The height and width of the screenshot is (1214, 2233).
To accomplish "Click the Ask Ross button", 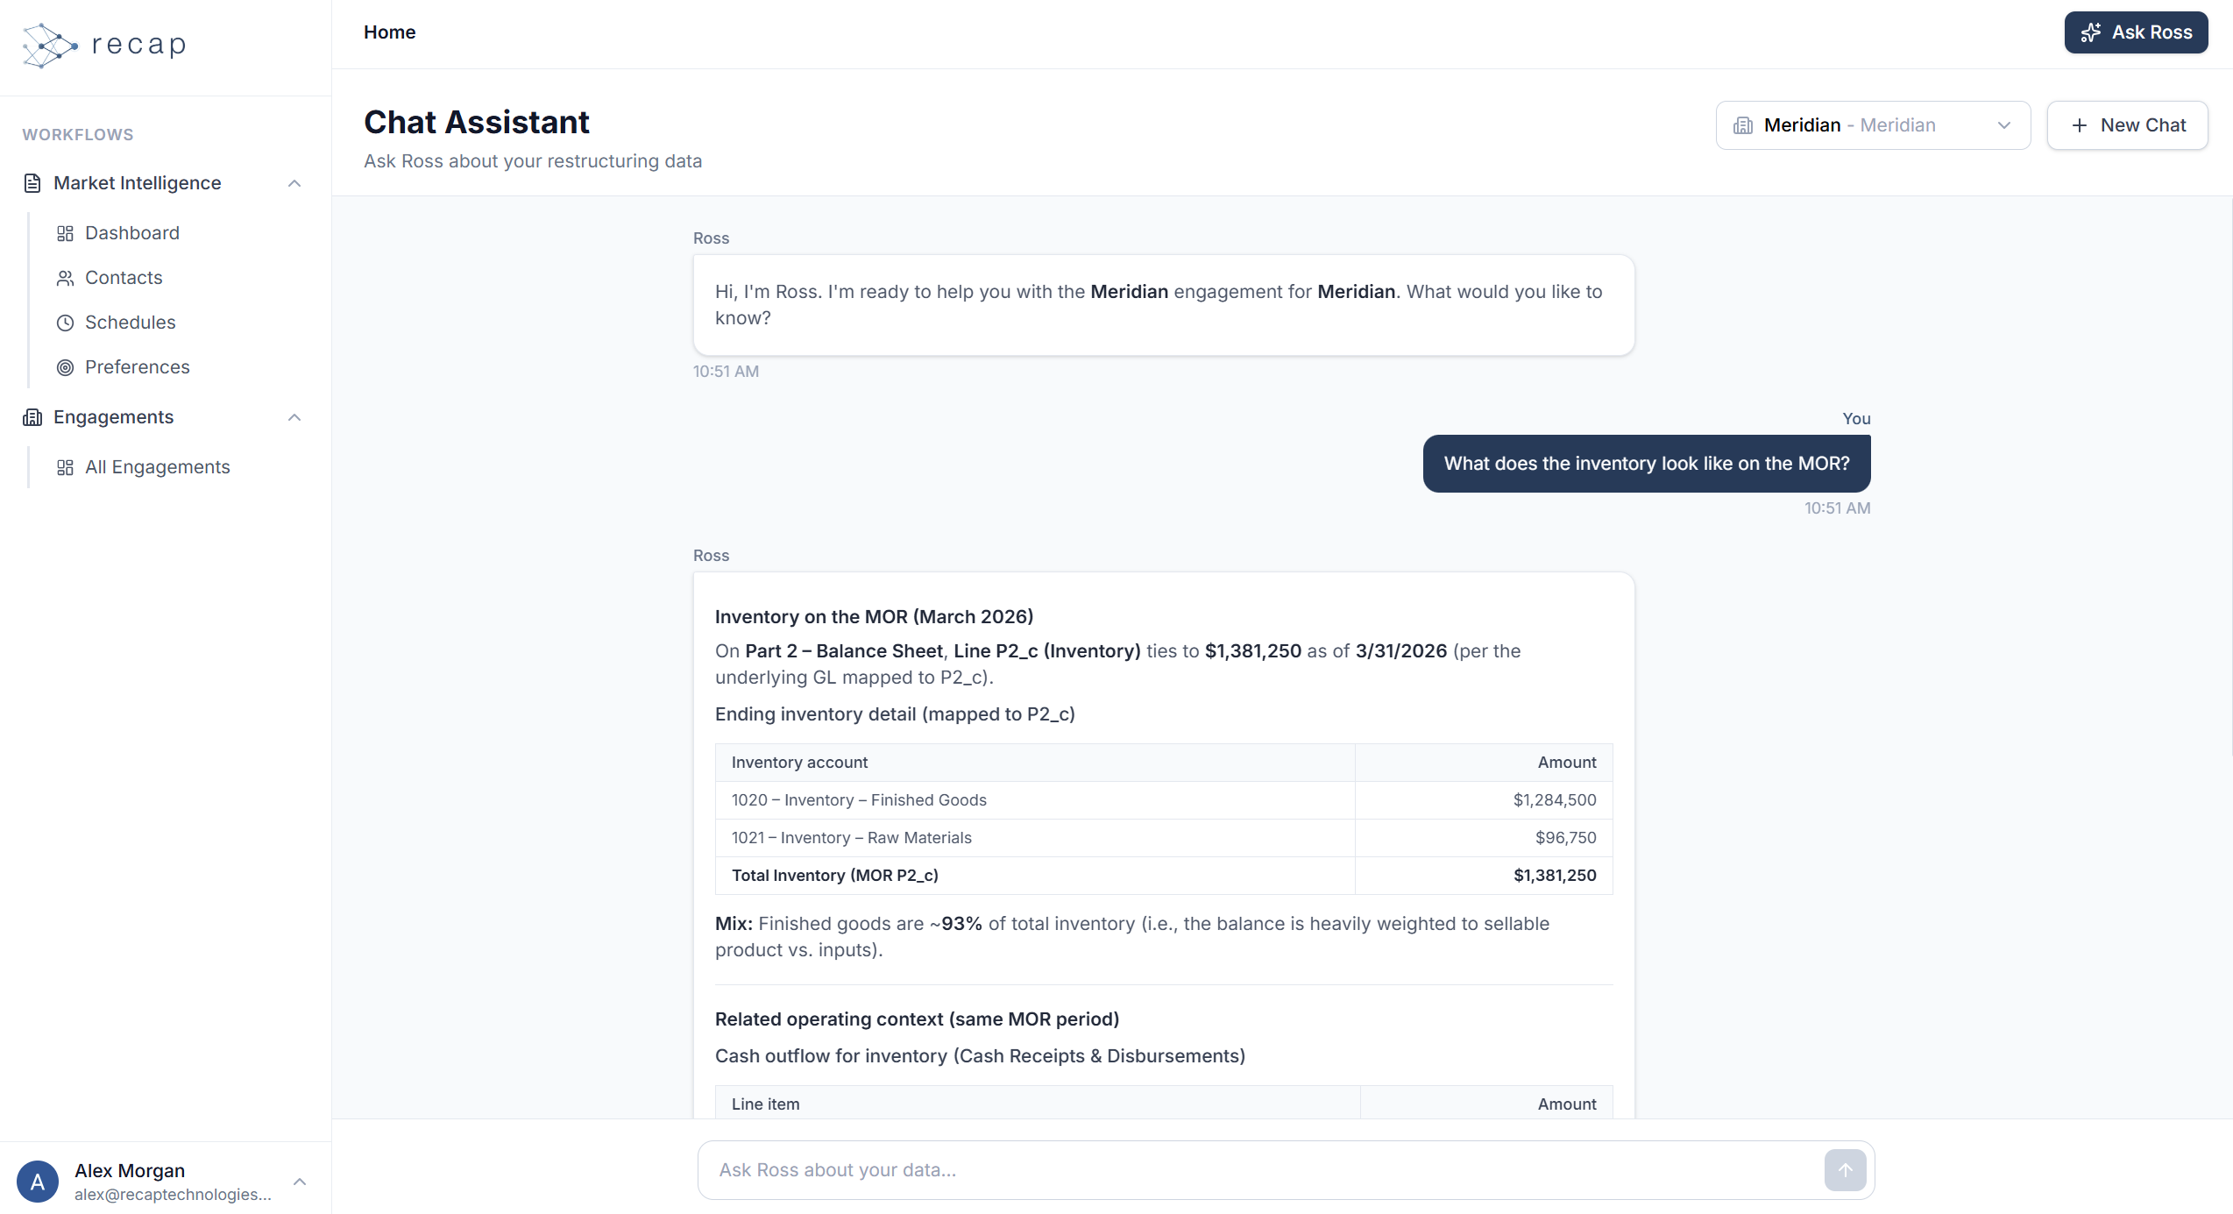I will pos(2136,32).
